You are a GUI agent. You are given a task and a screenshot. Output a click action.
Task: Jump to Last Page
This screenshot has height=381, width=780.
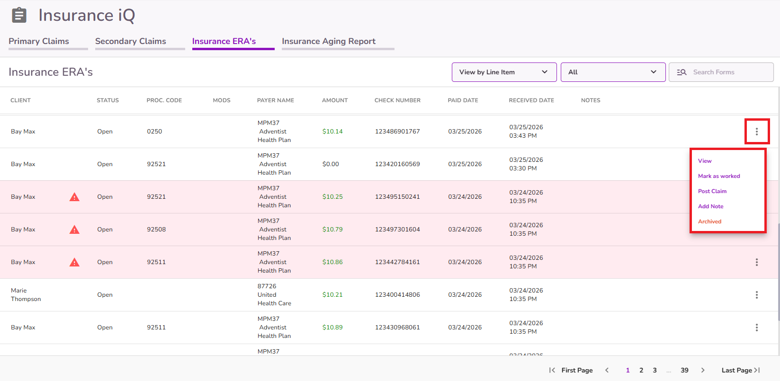[x=741, y=370]
